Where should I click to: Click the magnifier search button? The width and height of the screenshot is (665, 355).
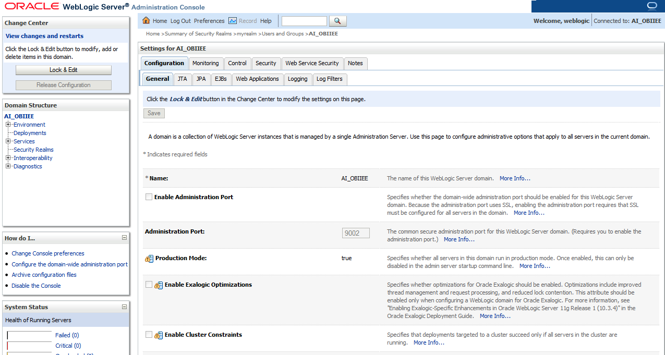[x=337, y=21]
